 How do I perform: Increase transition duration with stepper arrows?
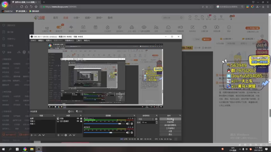157,122
